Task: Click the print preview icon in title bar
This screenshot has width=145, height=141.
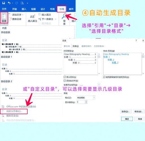Action: 22,3
